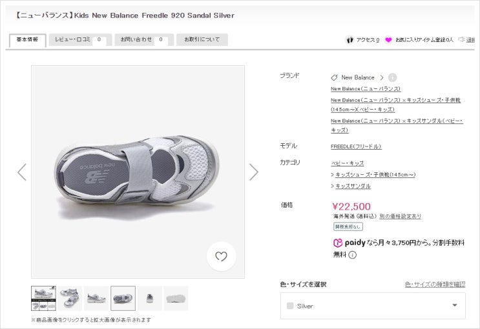Image resolution: width=480 pixels, height=329 pixels.
Task: Click the Silver color swatch
Action: pyautogui.click(x=290, y=306)
